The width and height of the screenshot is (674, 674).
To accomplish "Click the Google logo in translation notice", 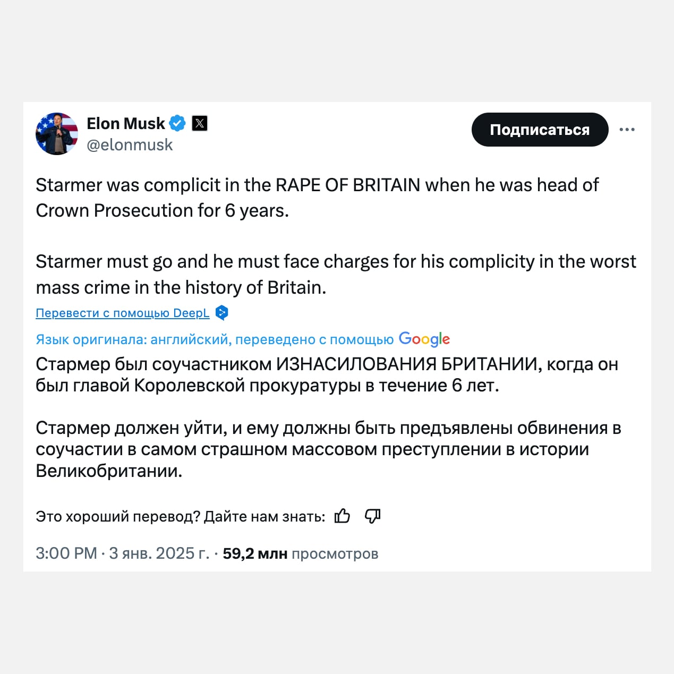I will click(424, 339).
